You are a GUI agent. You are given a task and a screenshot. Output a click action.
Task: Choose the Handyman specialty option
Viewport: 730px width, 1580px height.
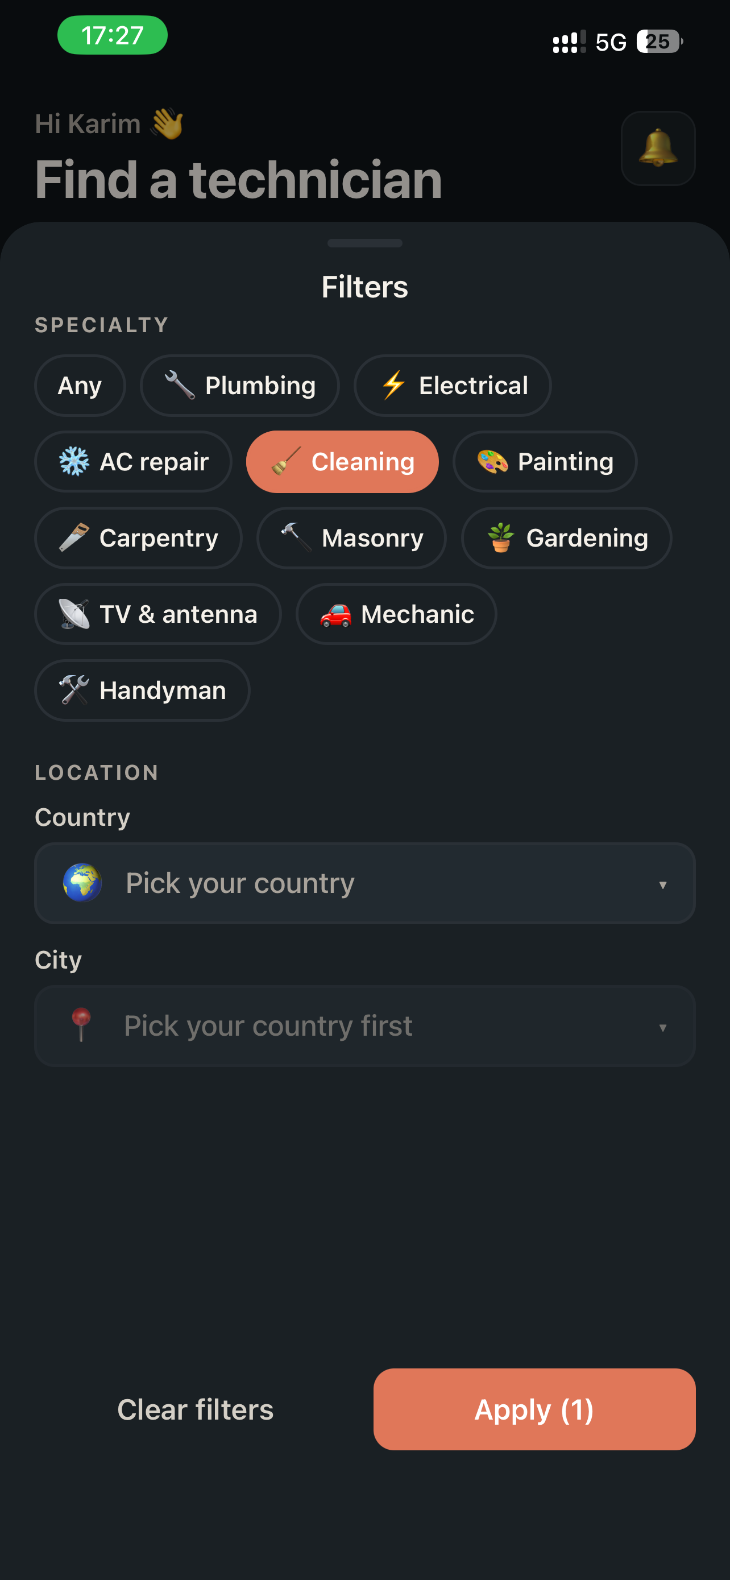[x=142, y=690]
